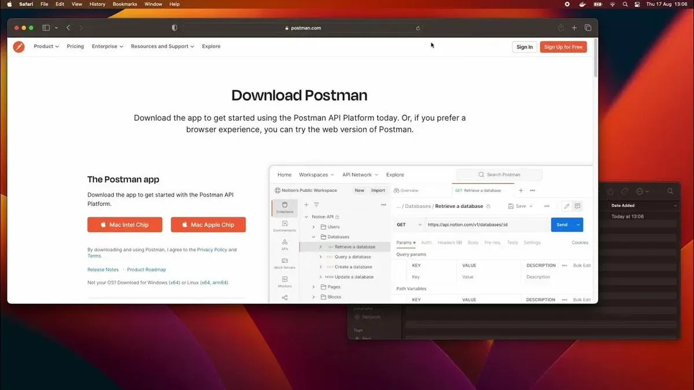Click the pencil edit icon beside Save
Viewport: 694px width, 390px height.
point(566,206)
